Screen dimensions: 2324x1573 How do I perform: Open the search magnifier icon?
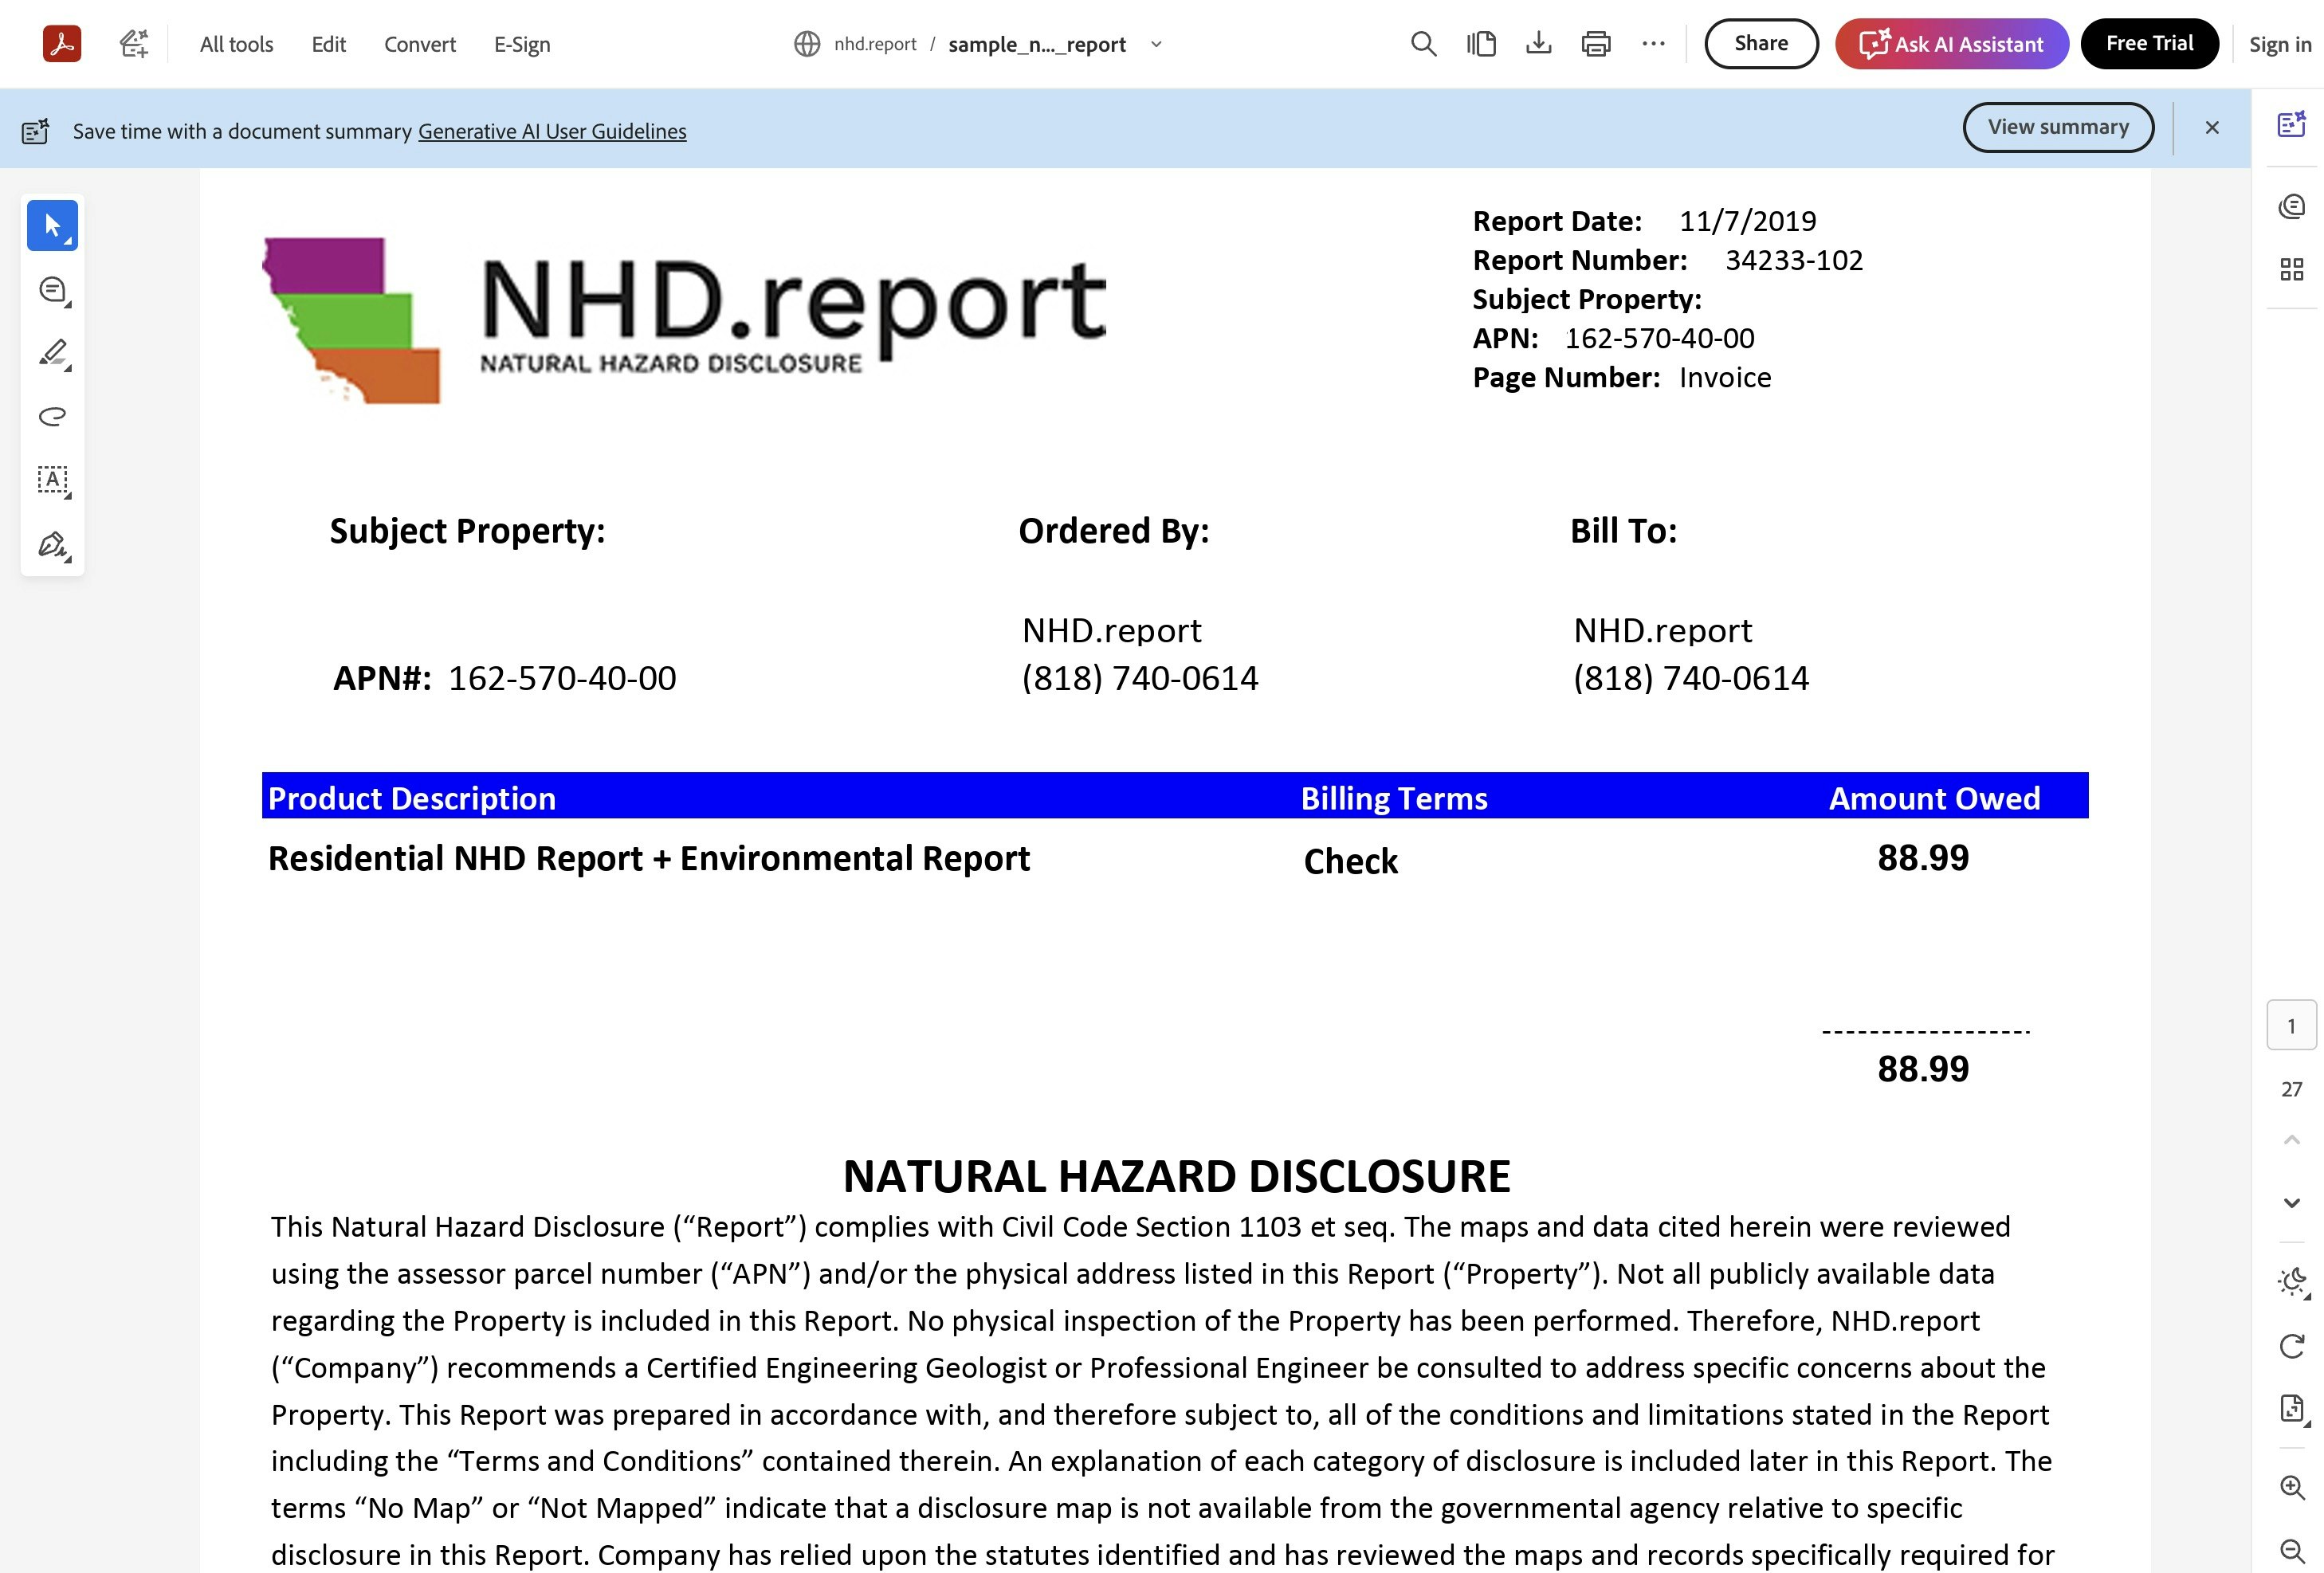(1423, 44)
